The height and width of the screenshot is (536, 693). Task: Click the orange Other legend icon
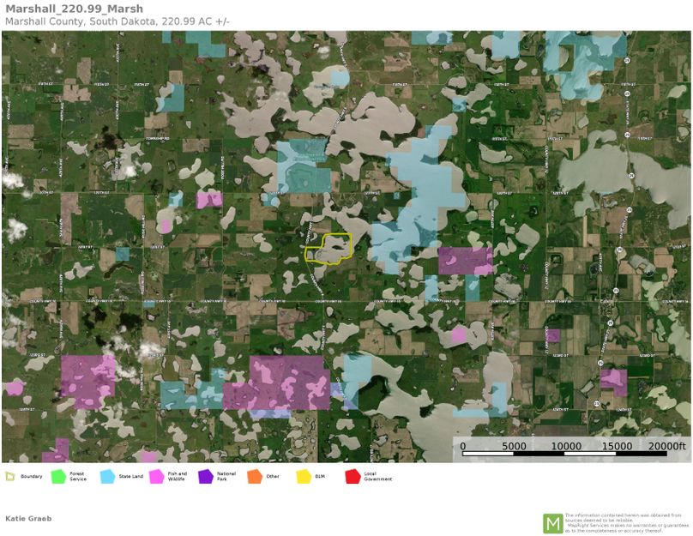tap(255, 478)
